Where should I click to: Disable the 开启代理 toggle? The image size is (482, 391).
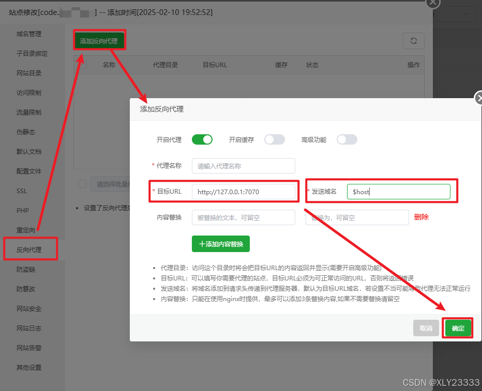(202, 139)
